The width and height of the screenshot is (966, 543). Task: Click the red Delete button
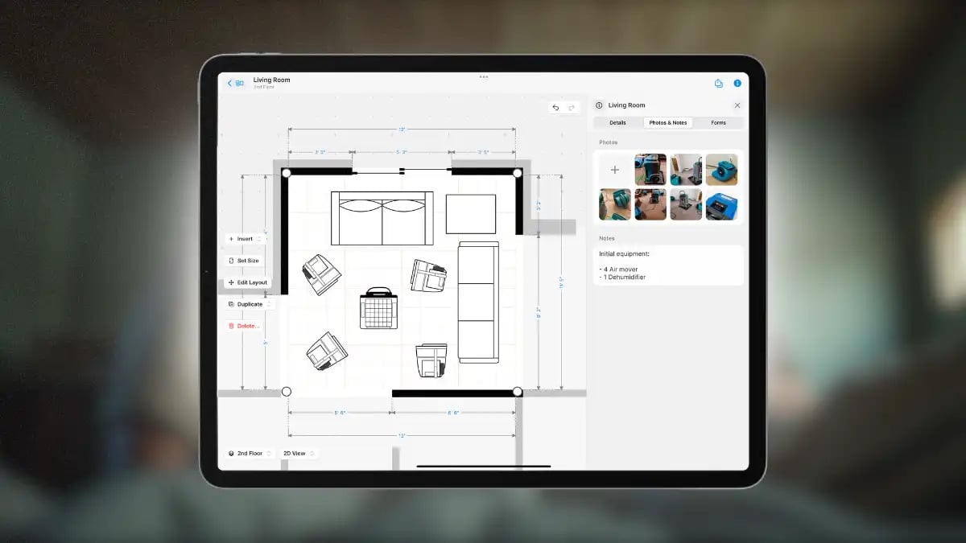coord(244,326)
